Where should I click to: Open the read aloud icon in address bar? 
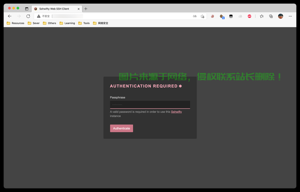point(195,16)
